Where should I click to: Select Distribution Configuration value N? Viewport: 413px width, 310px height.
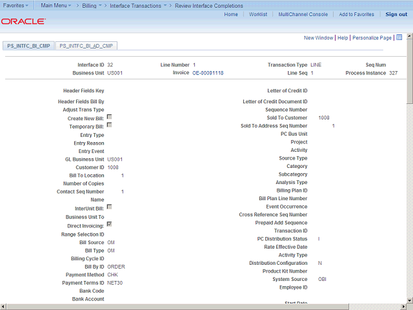[x=320, y=263]
